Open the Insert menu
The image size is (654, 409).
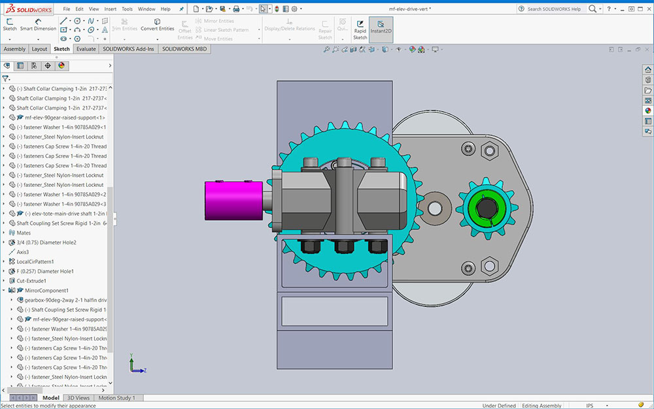tap(111, 9)
